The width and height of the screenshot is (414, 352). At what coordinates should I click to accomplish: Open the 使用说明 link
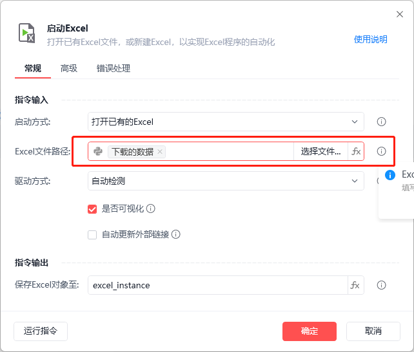pyautogui.click(x=371, y=39)
